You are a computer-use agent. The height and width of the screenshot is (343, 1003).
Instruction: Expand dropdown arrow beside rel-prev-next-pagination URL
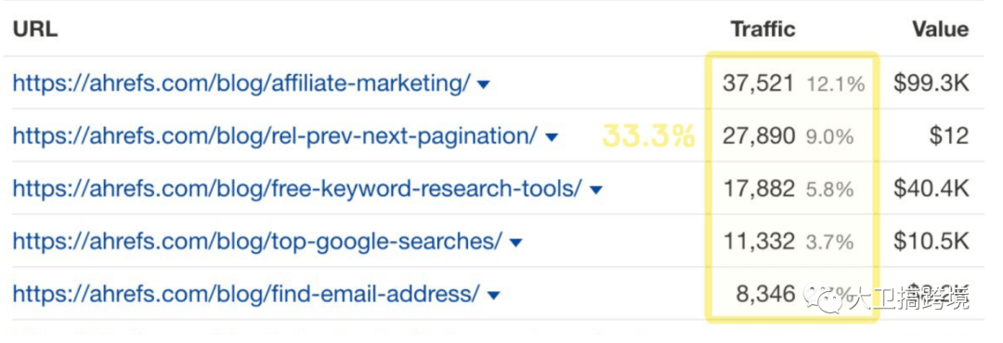[551, 137]
